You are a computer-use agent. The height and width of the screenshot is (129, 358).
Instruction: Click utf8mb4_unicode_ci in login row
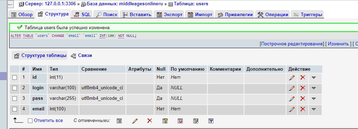tap(102, 88)
